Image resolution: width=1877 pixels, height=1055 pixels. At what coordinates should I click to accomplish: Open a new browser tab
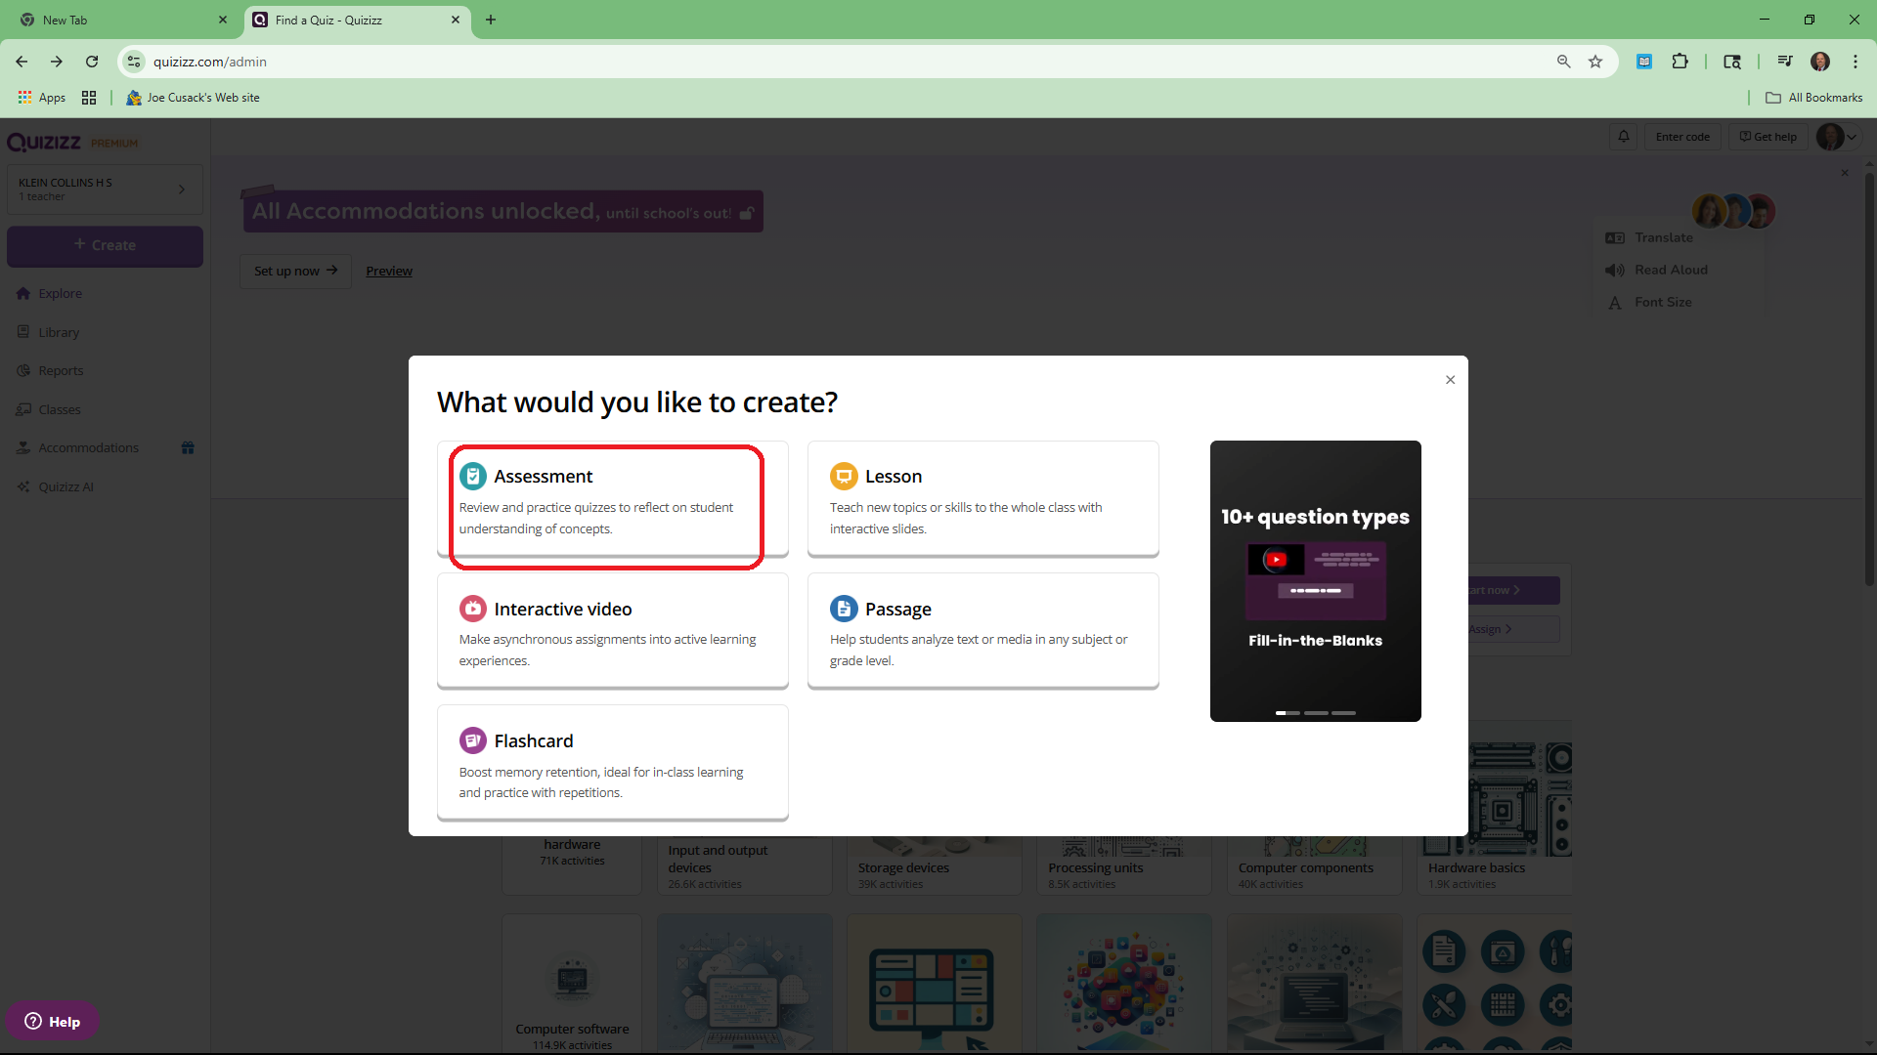click(491, 20)
